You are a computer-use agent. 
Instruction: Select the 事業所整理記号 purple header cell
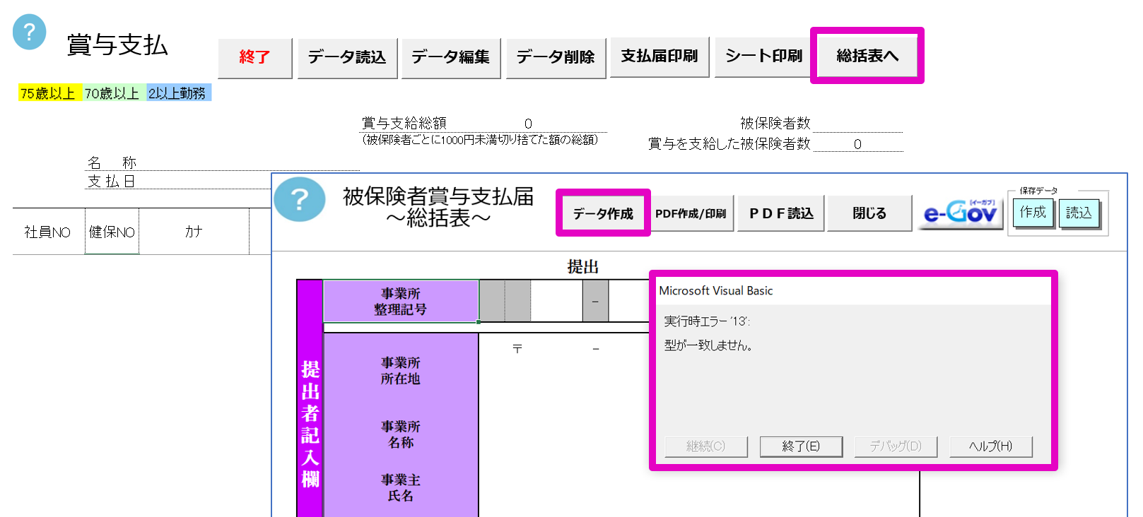tap(400, 302)
